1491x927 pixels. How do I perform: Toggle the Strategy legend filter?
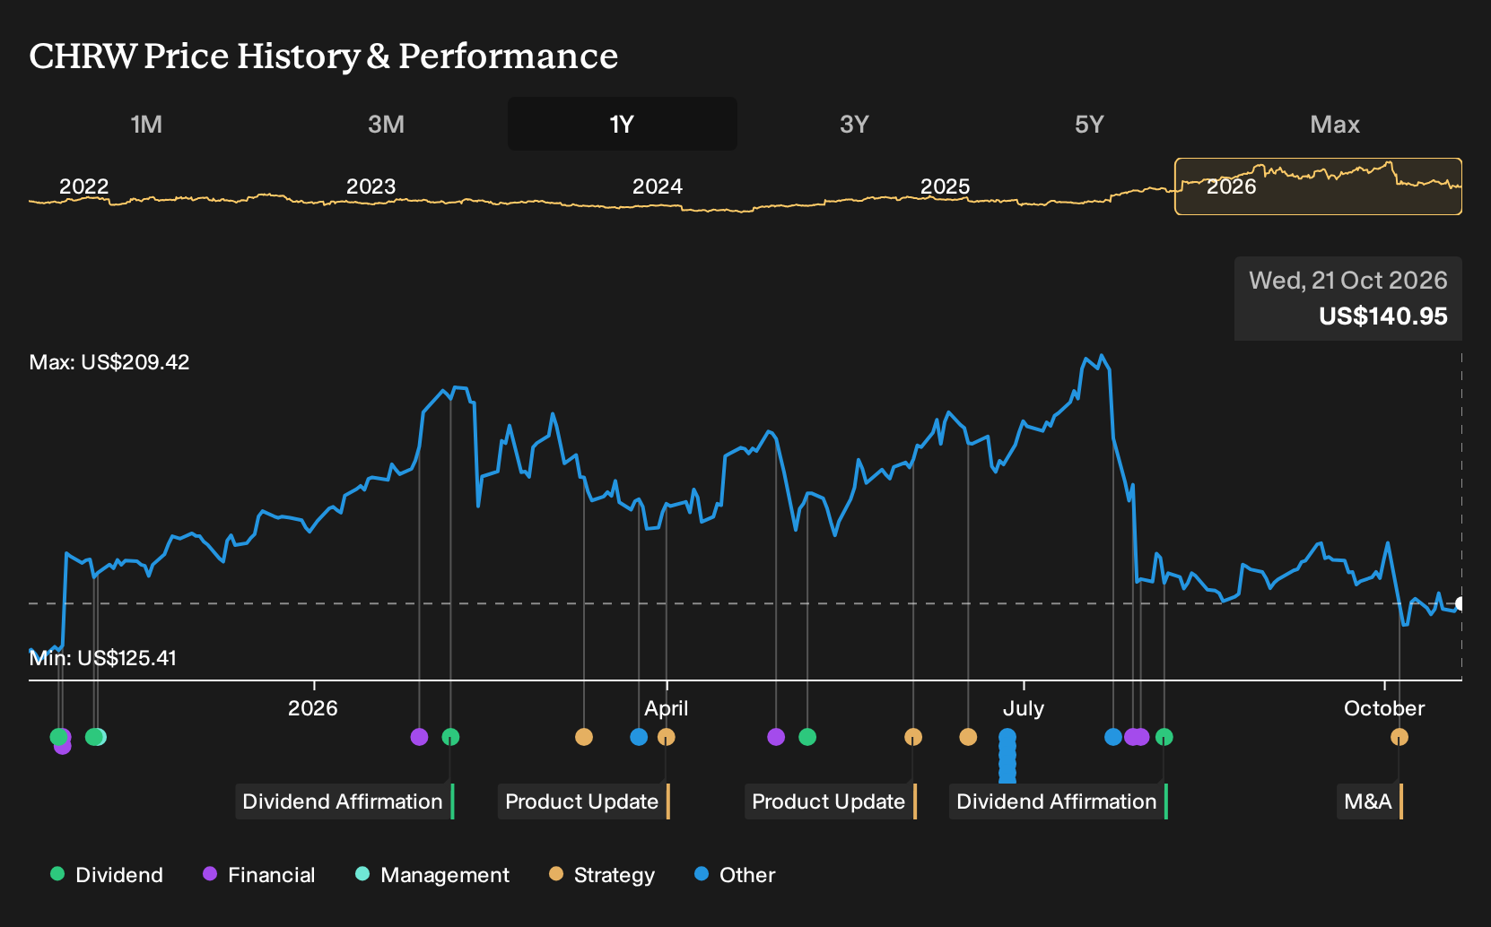click(x=602, y=875)
